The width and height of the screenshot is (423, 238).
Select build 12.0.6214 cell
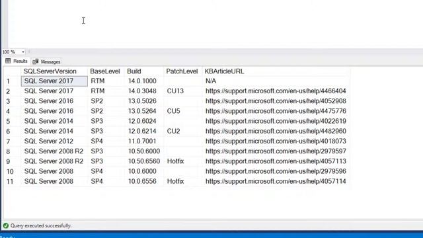pyautogui.click(x=144, y=131)
